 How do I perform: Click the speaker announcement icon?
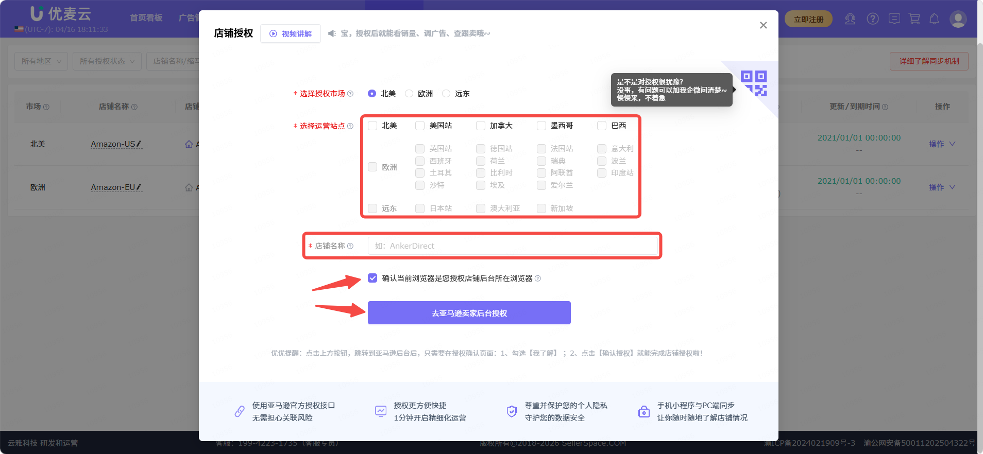332,33
